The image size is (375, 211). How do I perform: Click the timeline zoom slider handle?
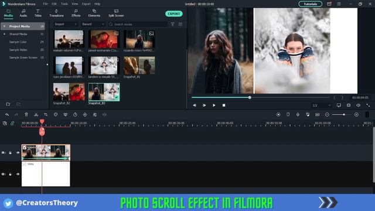344,115
